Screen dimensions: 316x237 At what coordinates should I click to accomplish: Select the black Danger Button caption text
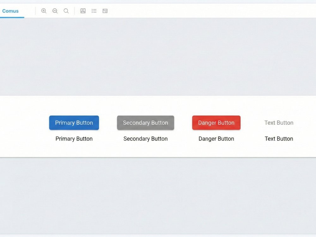[x=216, y=139]
